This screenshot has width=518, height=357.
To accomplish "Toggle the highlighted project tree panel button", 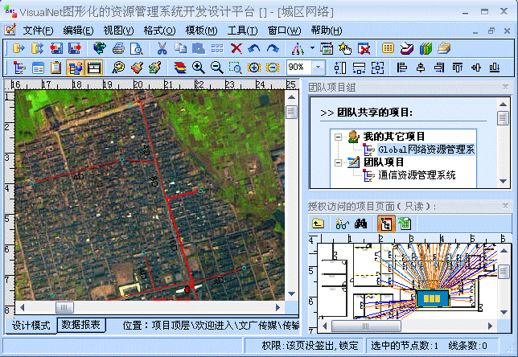I will pos(75,68).
